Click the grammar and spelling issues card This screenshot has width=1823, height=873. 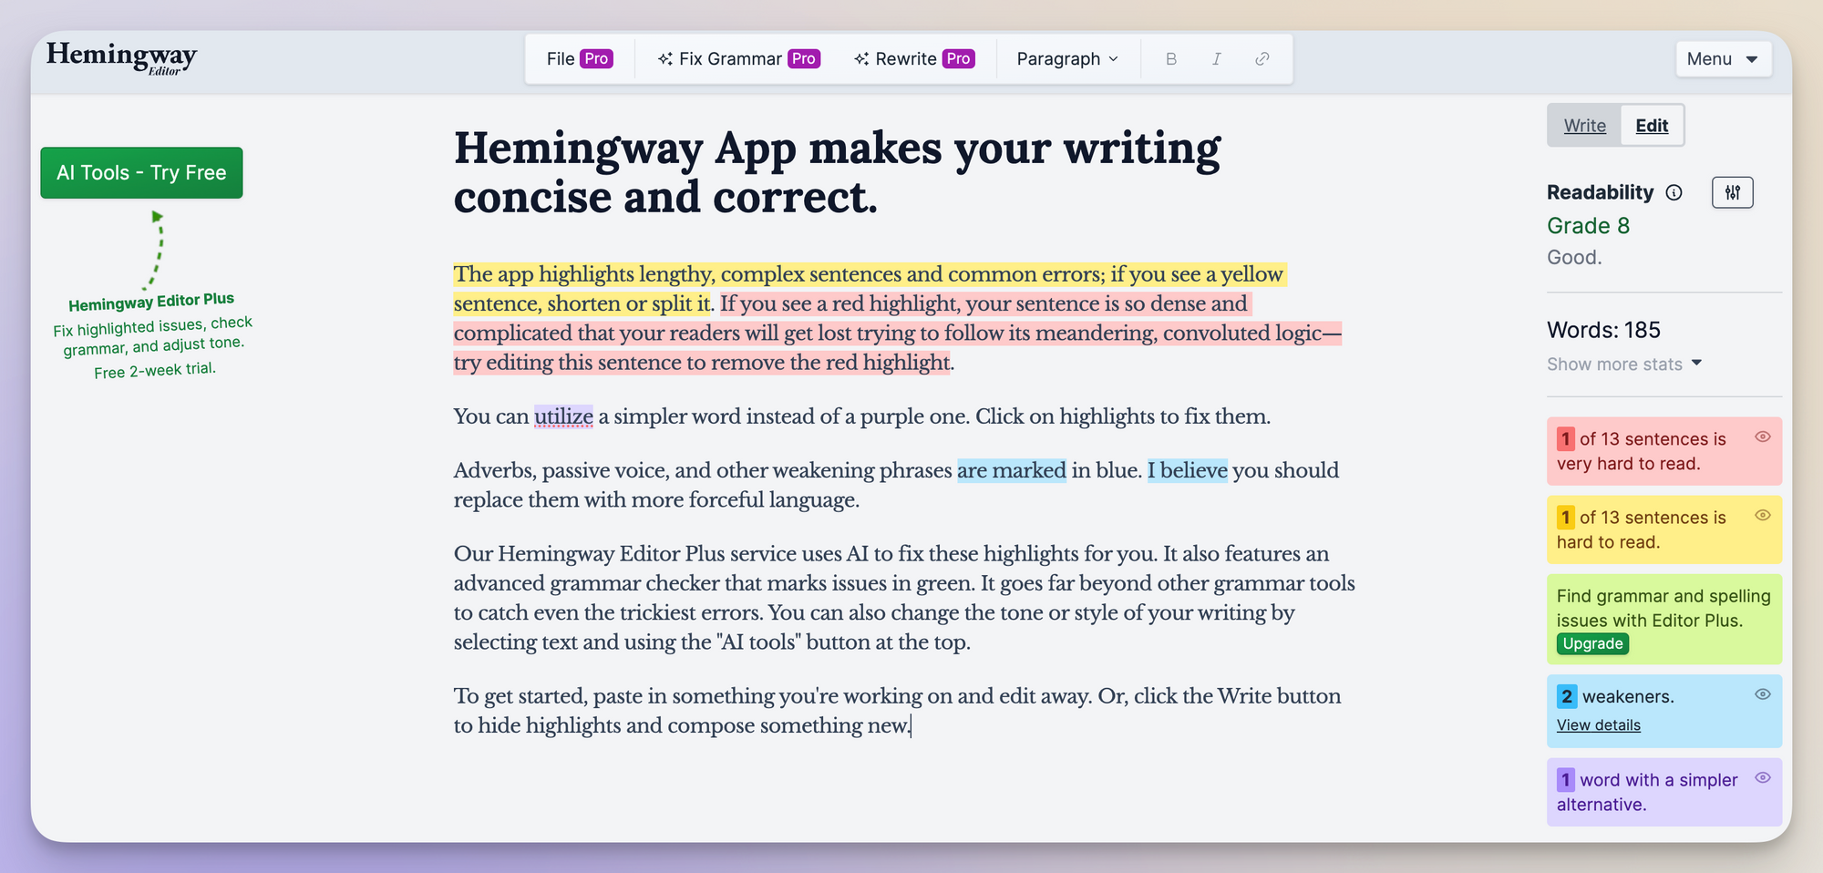tap(1663, 619)
